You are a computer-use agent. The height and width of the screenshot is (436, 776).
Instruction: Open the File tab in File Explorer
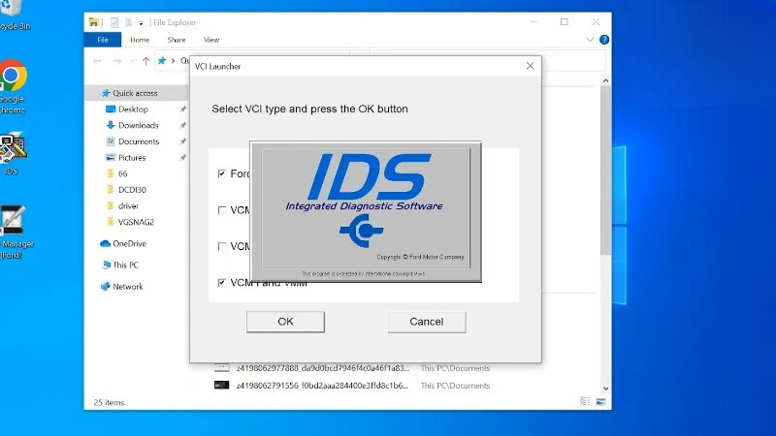tap(103, 40)
